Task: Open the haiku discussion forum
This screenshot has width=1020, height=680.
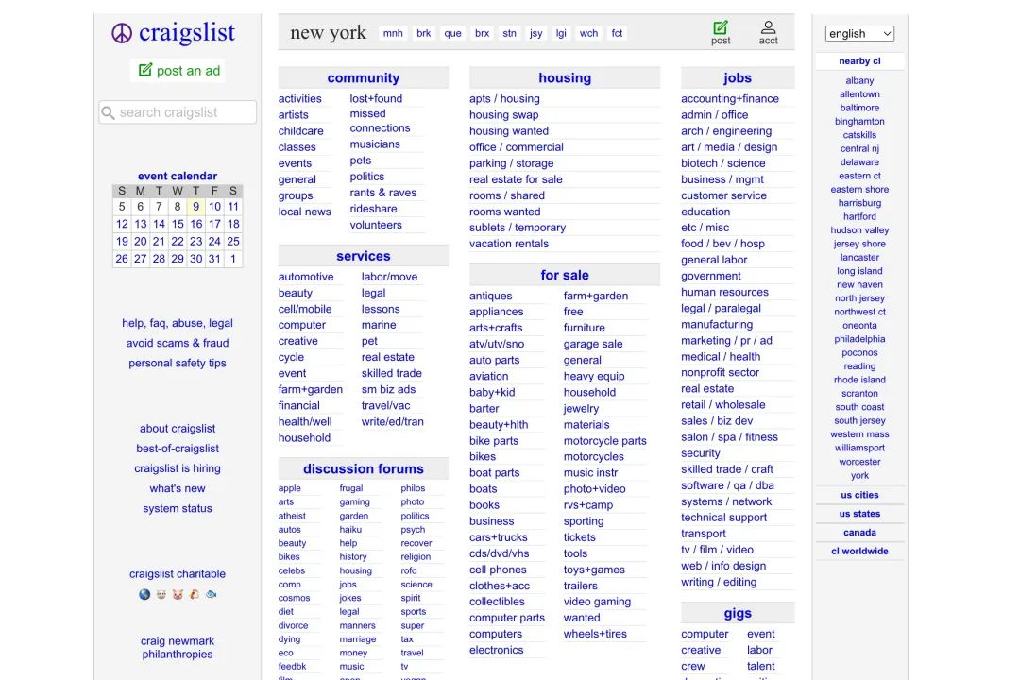Action: coord(350,530)
